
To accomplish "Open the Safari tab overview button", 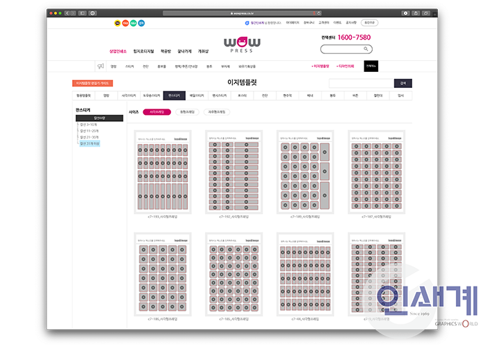I will pyautogui.click(x=426, y=13).
